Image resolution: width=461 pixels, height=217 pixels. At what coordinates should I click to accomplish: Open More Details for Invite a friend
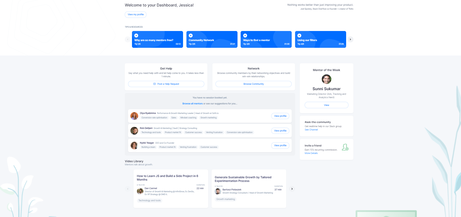(311, 153)
